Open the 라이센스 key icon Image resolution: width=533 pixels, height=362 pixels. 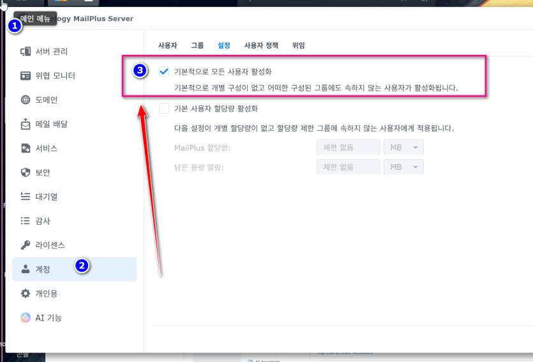pos(26,245)
